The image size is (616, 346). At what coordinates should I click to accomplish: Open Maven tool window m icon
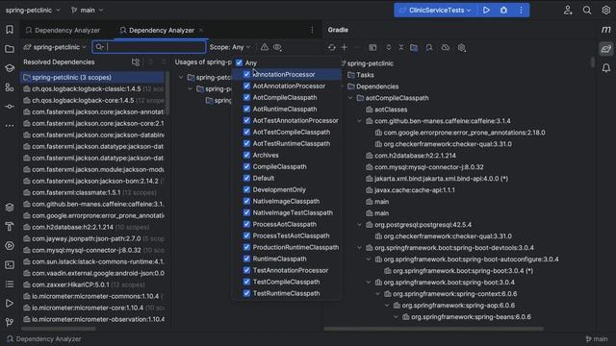coord(605,30)
